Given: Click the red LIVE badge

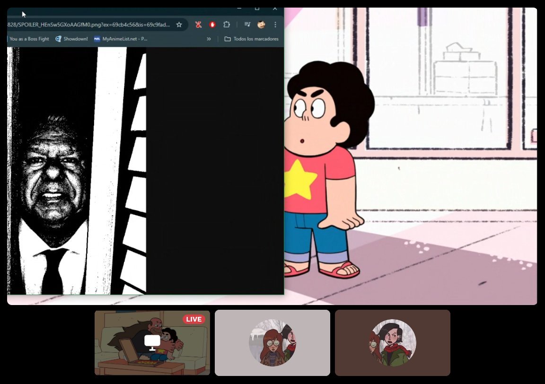Looking at the screenshot, I should [x=194, y=319].
